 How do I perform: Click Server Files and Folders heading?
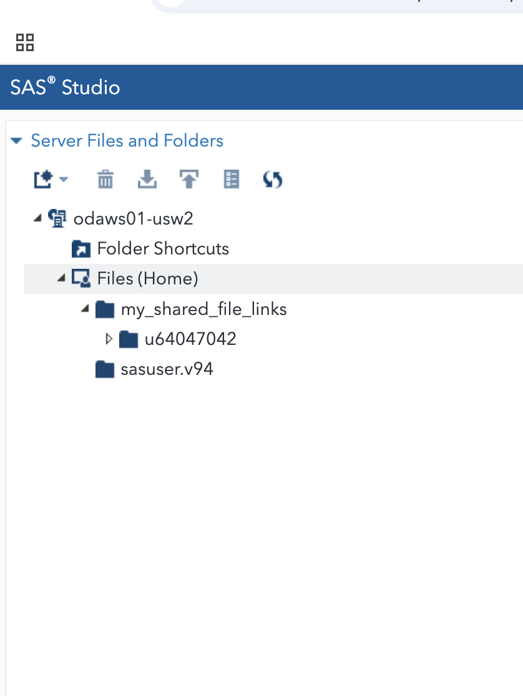[127, 141]
